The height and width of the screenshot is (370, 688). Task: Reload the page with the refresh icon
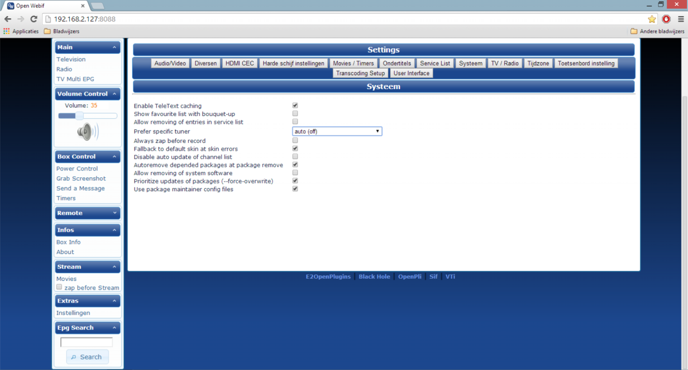tap(33, 19)
